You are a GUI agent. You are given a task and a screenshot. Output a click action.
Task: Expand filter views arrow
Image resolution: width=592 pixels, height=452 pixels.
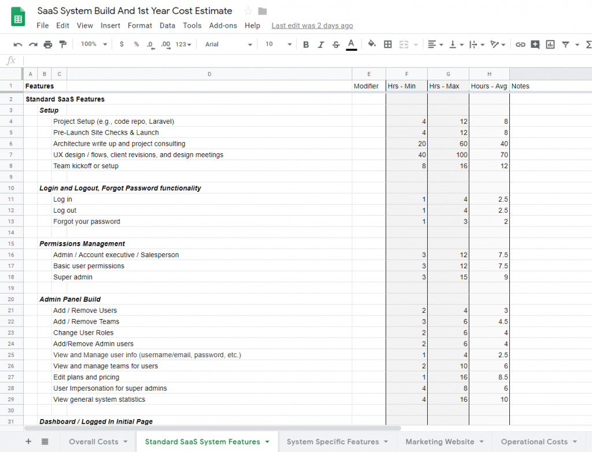[577, 45]
